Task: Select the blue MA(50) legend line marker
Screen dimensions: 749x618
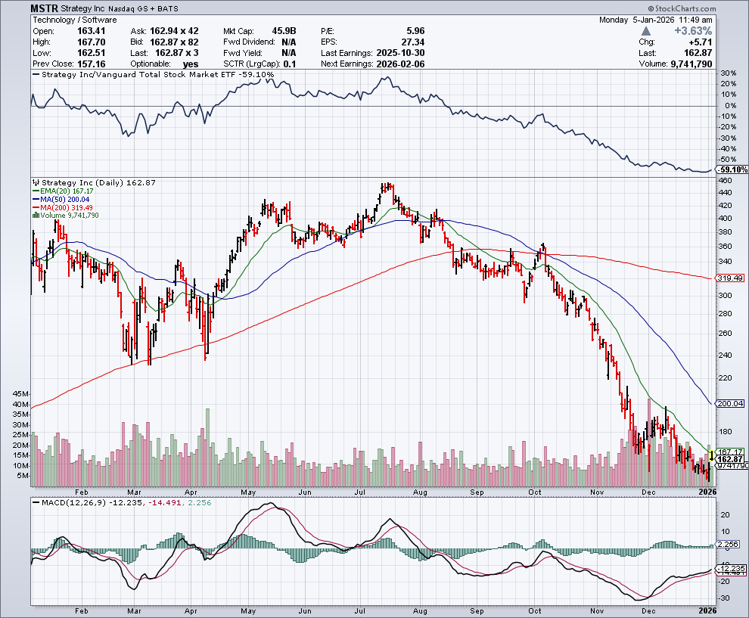Action: (36, 199)
